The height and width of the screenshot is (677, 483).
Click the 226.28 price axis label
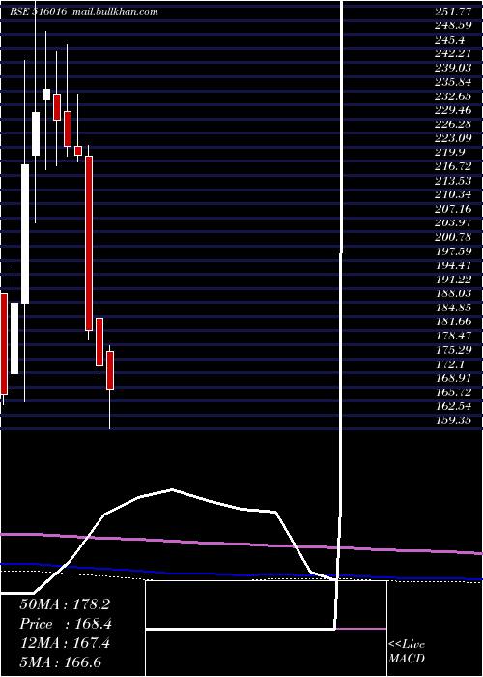pos(453,125)
